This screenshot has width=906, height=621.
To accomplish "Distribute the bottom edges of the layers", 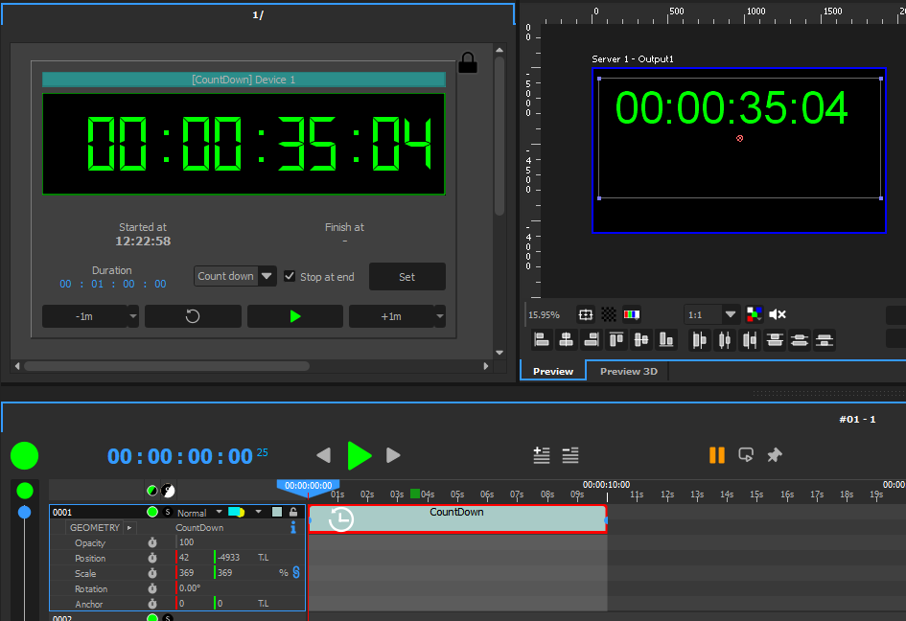I will coord(825,339).
